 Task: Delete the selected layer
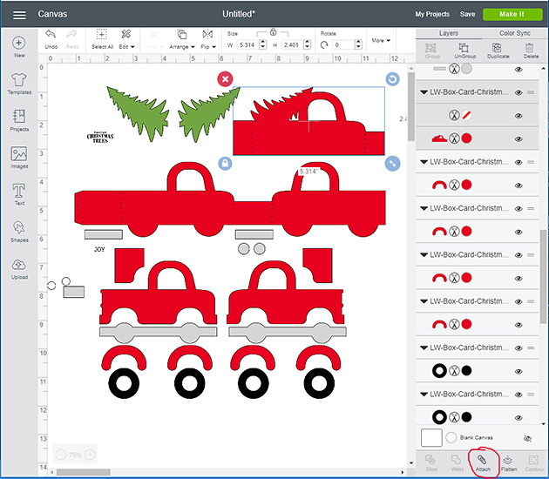click(x=531, y=51)
